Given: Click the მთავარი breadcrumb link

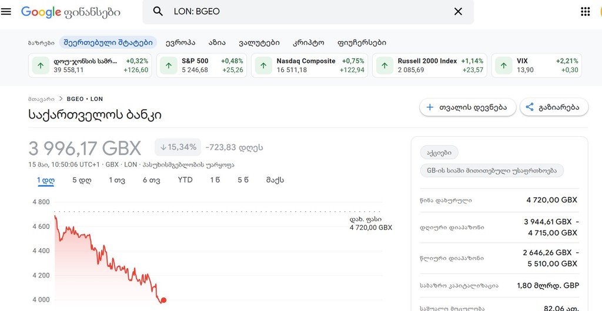Looking at the screenshot, I should click(x=42, y=99).
